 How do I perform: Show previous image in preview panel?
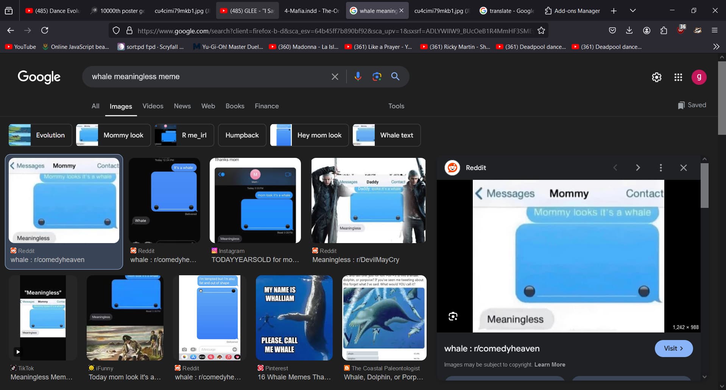pyautogui.click(x=615, y=168)
